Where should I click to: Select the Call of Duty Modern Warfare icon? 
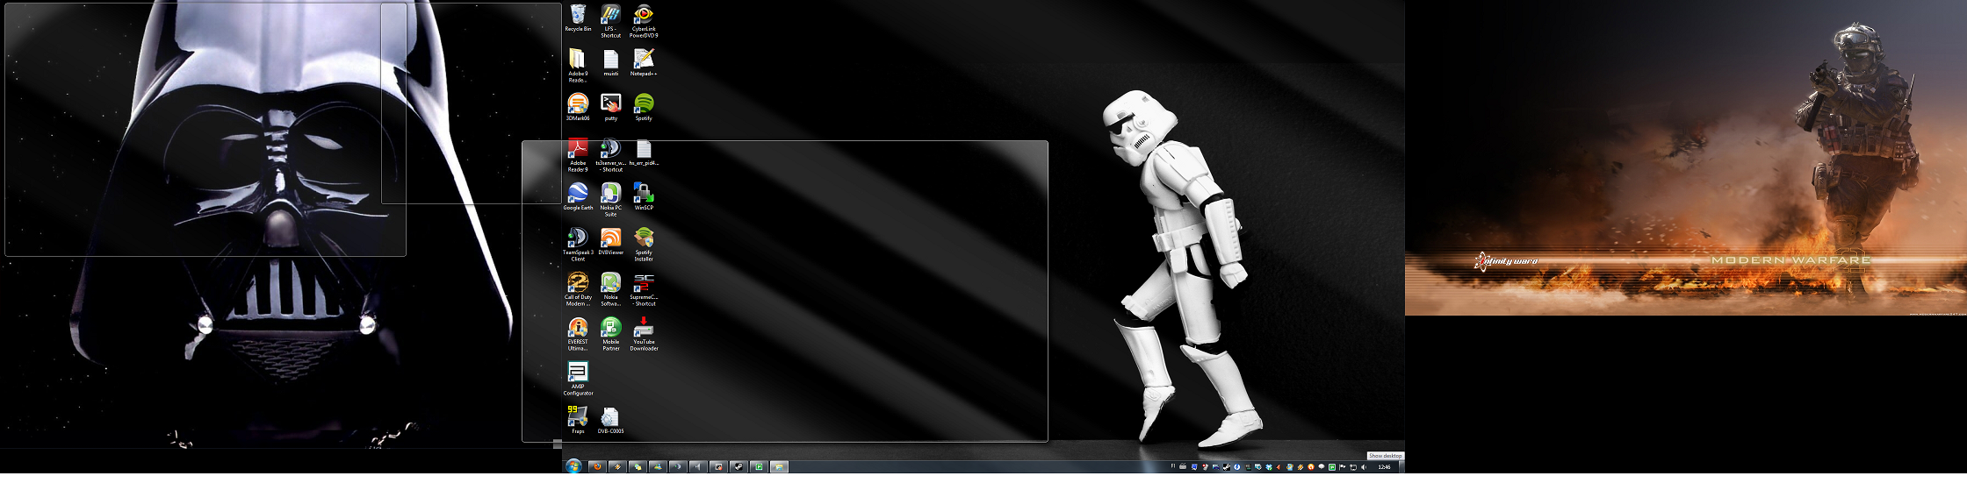[577, 282]
